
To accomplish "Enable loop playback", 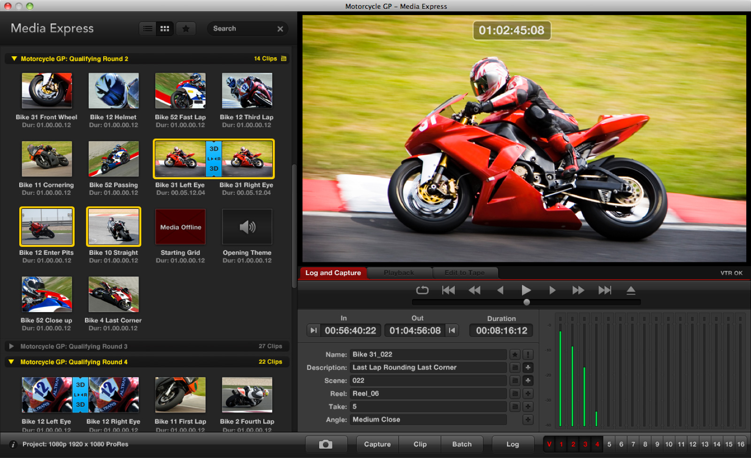I will click(x=422, y=290).
